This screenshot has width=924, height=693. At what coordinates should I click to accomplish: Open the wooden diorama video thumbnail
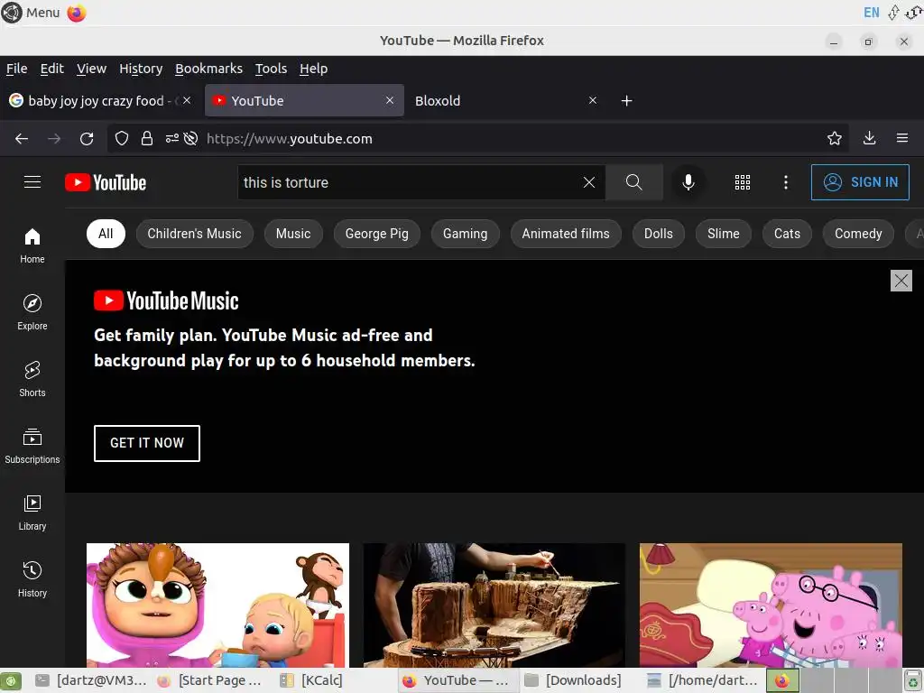[494, 605]
